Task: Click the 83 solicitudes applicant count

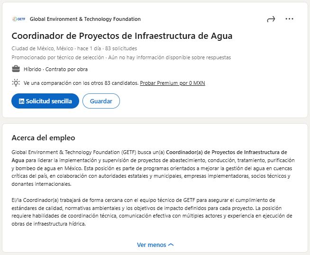Action: tap(121, 49)
